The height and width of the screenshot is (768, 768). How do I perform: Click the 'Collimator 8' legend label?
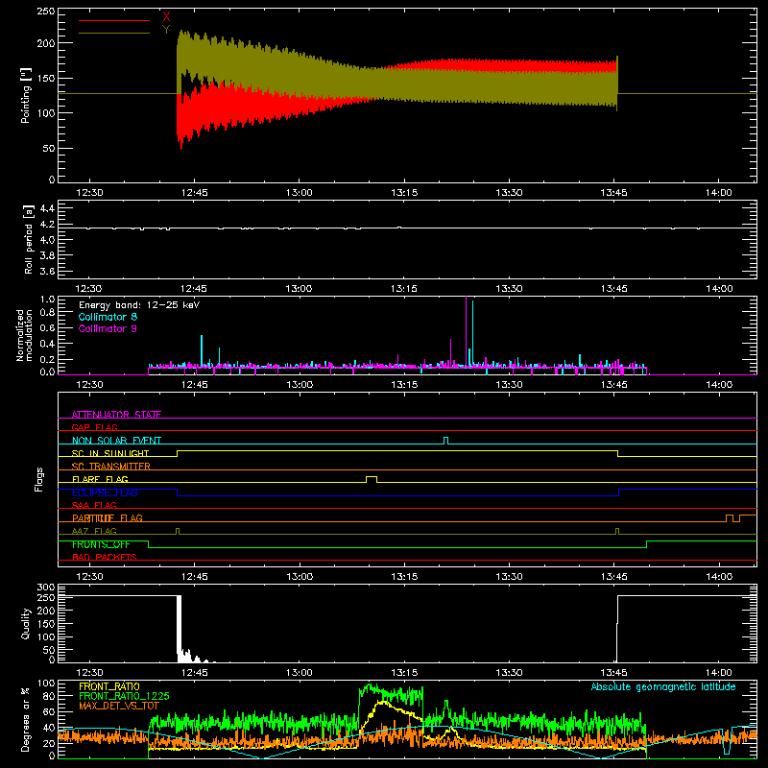click(108, 317)
